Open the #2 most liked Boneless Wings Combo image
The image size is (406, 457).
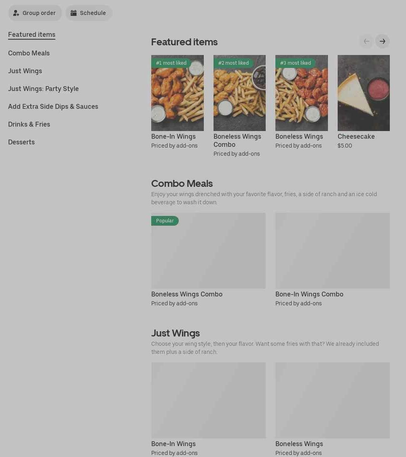coord(239,93)
